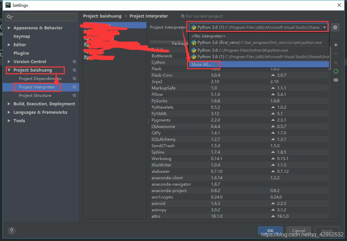Select the XlsxWriter package row
Screen dimensions: 347x241
pyautogui.click(x=239, y=165)
